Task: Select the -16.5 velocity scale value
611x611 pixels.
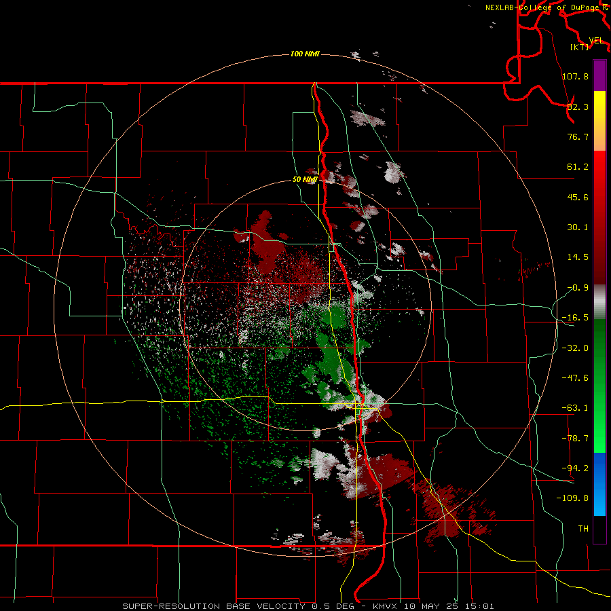Action: [x=575, y=318]
